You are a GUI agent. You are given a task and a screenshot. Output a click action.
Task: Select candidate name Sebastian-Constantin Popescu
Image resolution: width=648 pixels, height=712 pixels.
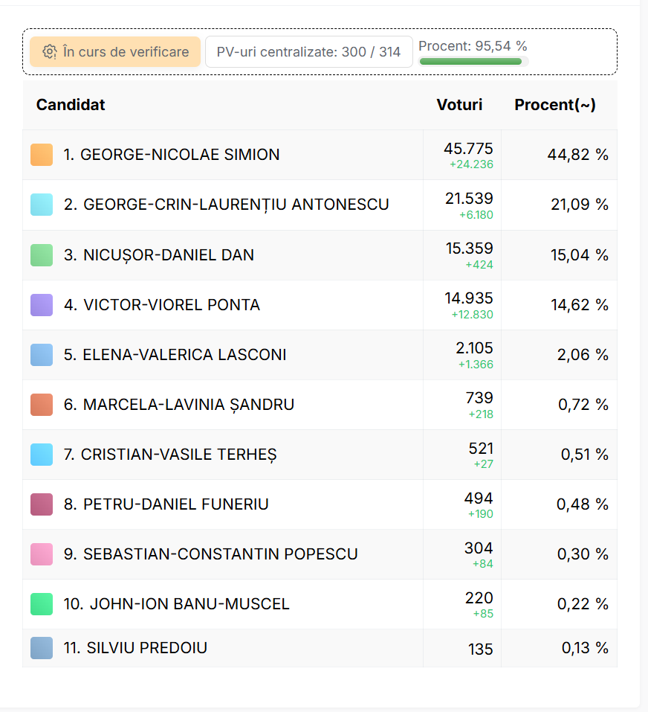220,554
